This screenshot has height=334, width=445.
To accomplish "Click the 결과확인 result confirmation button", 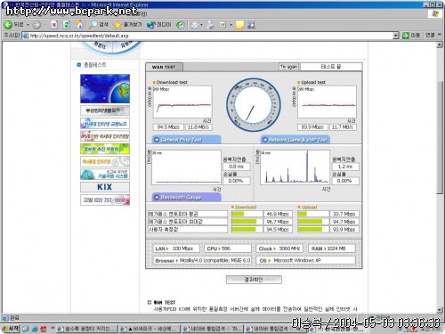I will pyautogui.click(x=254, y=280).
